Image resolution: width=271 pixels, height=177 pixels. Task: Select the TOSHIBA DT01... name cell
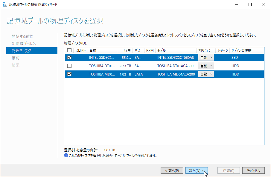pos(102,66)
